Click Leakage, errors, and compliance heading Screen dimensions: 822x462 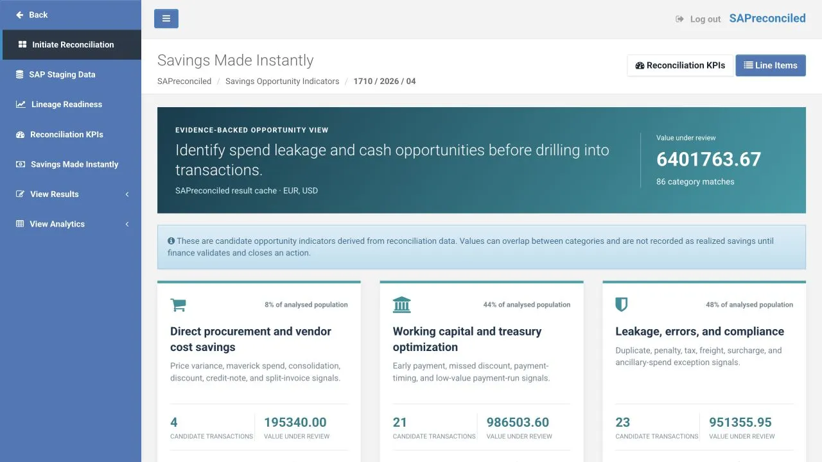[699, 332]
